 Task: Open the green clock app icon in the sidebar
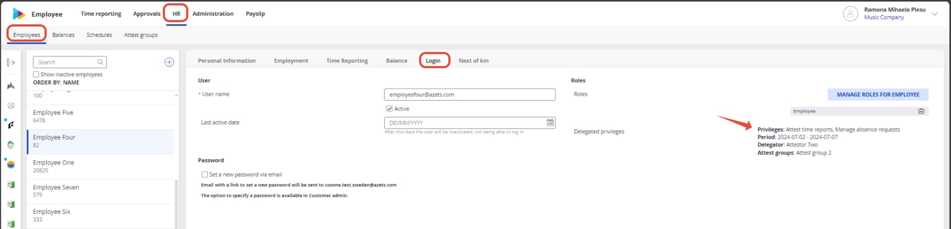click(11, 145)
